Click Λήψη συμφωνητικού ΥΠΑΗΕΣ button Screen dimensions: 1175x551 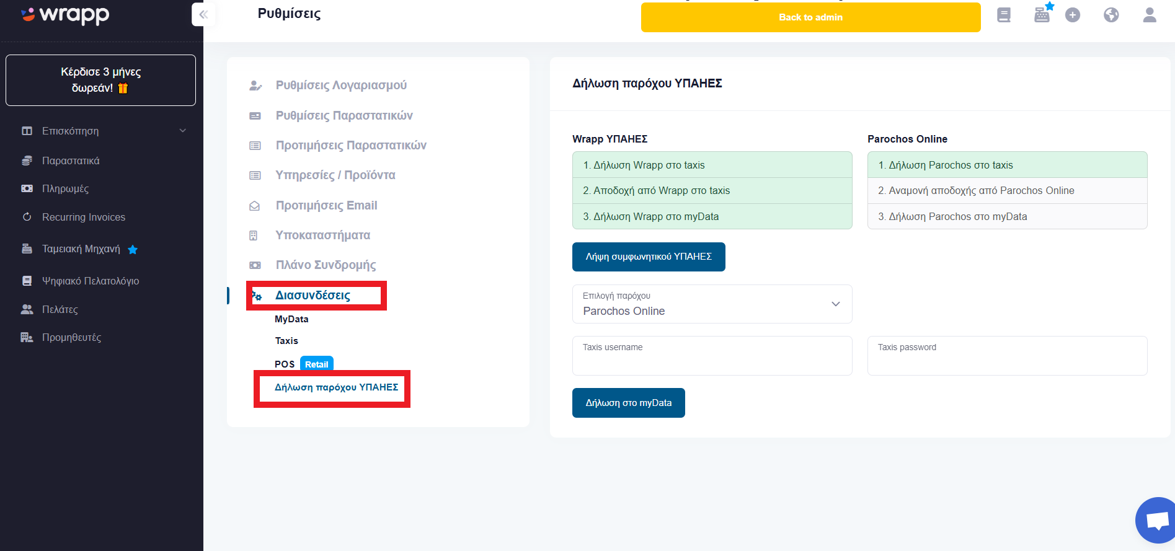pos(649,257)
